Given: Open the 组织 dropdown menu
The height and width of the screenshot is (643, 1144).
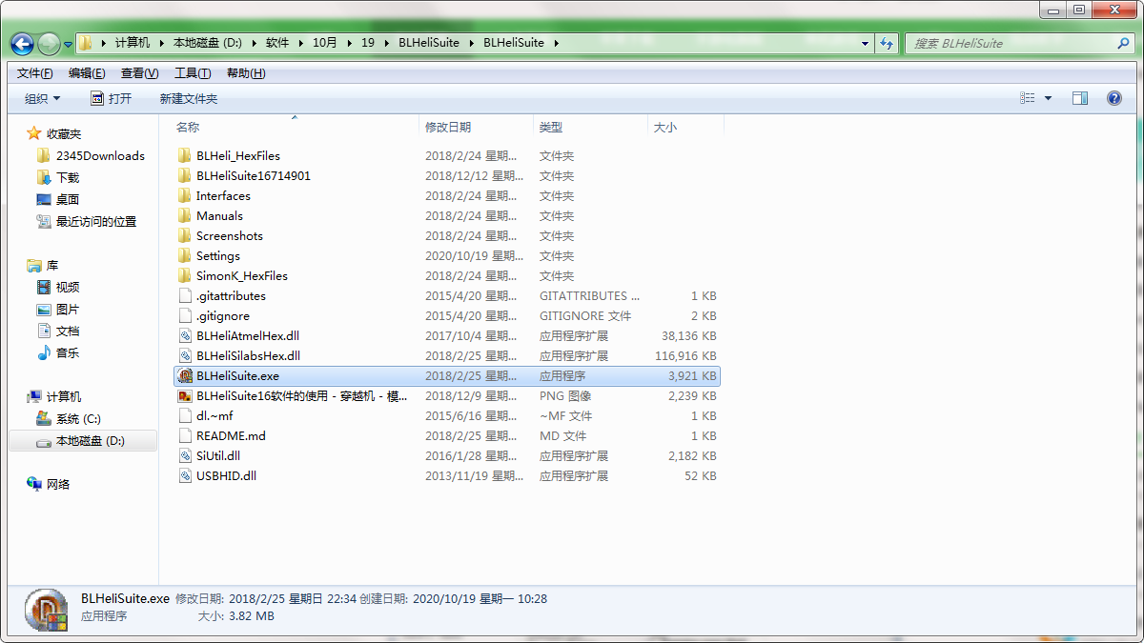Looking at the screenshot, I should [43, 98].
